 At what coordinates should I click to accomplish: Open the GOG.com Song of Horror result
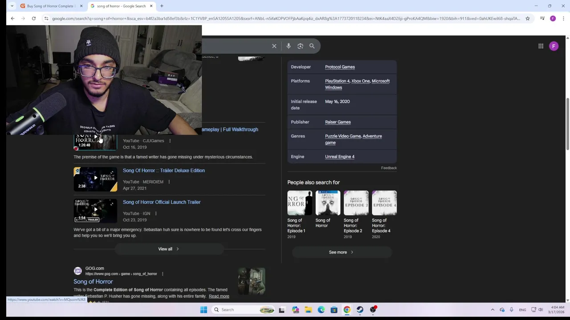[93, 281]
